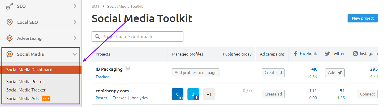Click the Social Media Toolkit page heading
The height and width of the screenshot is (107, 387).
point(142,19)
